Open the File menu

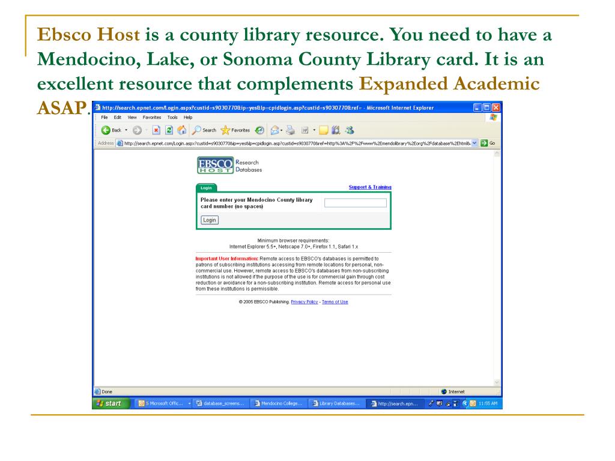[105, 117]
